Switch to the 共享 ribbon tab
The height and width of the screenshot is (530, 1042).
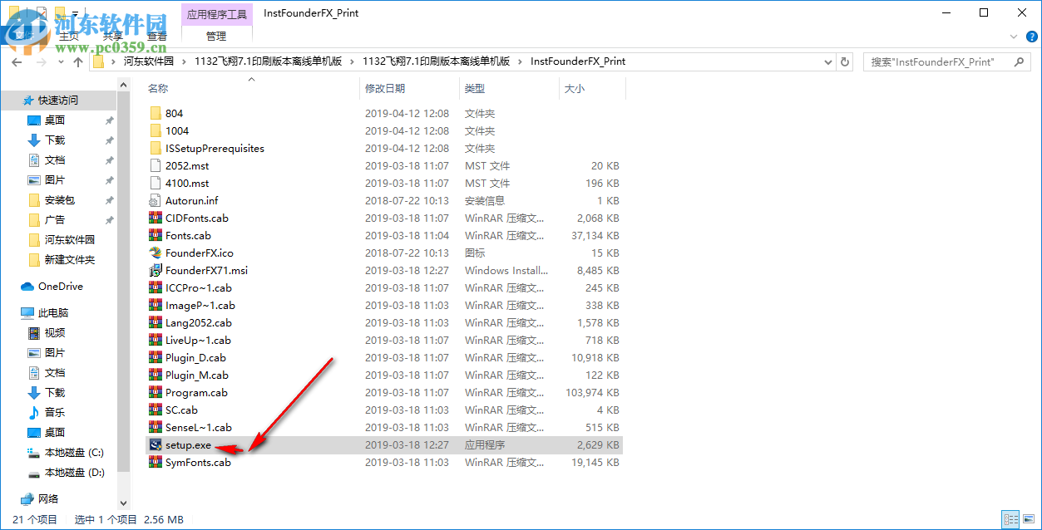[x=112, y=36]
